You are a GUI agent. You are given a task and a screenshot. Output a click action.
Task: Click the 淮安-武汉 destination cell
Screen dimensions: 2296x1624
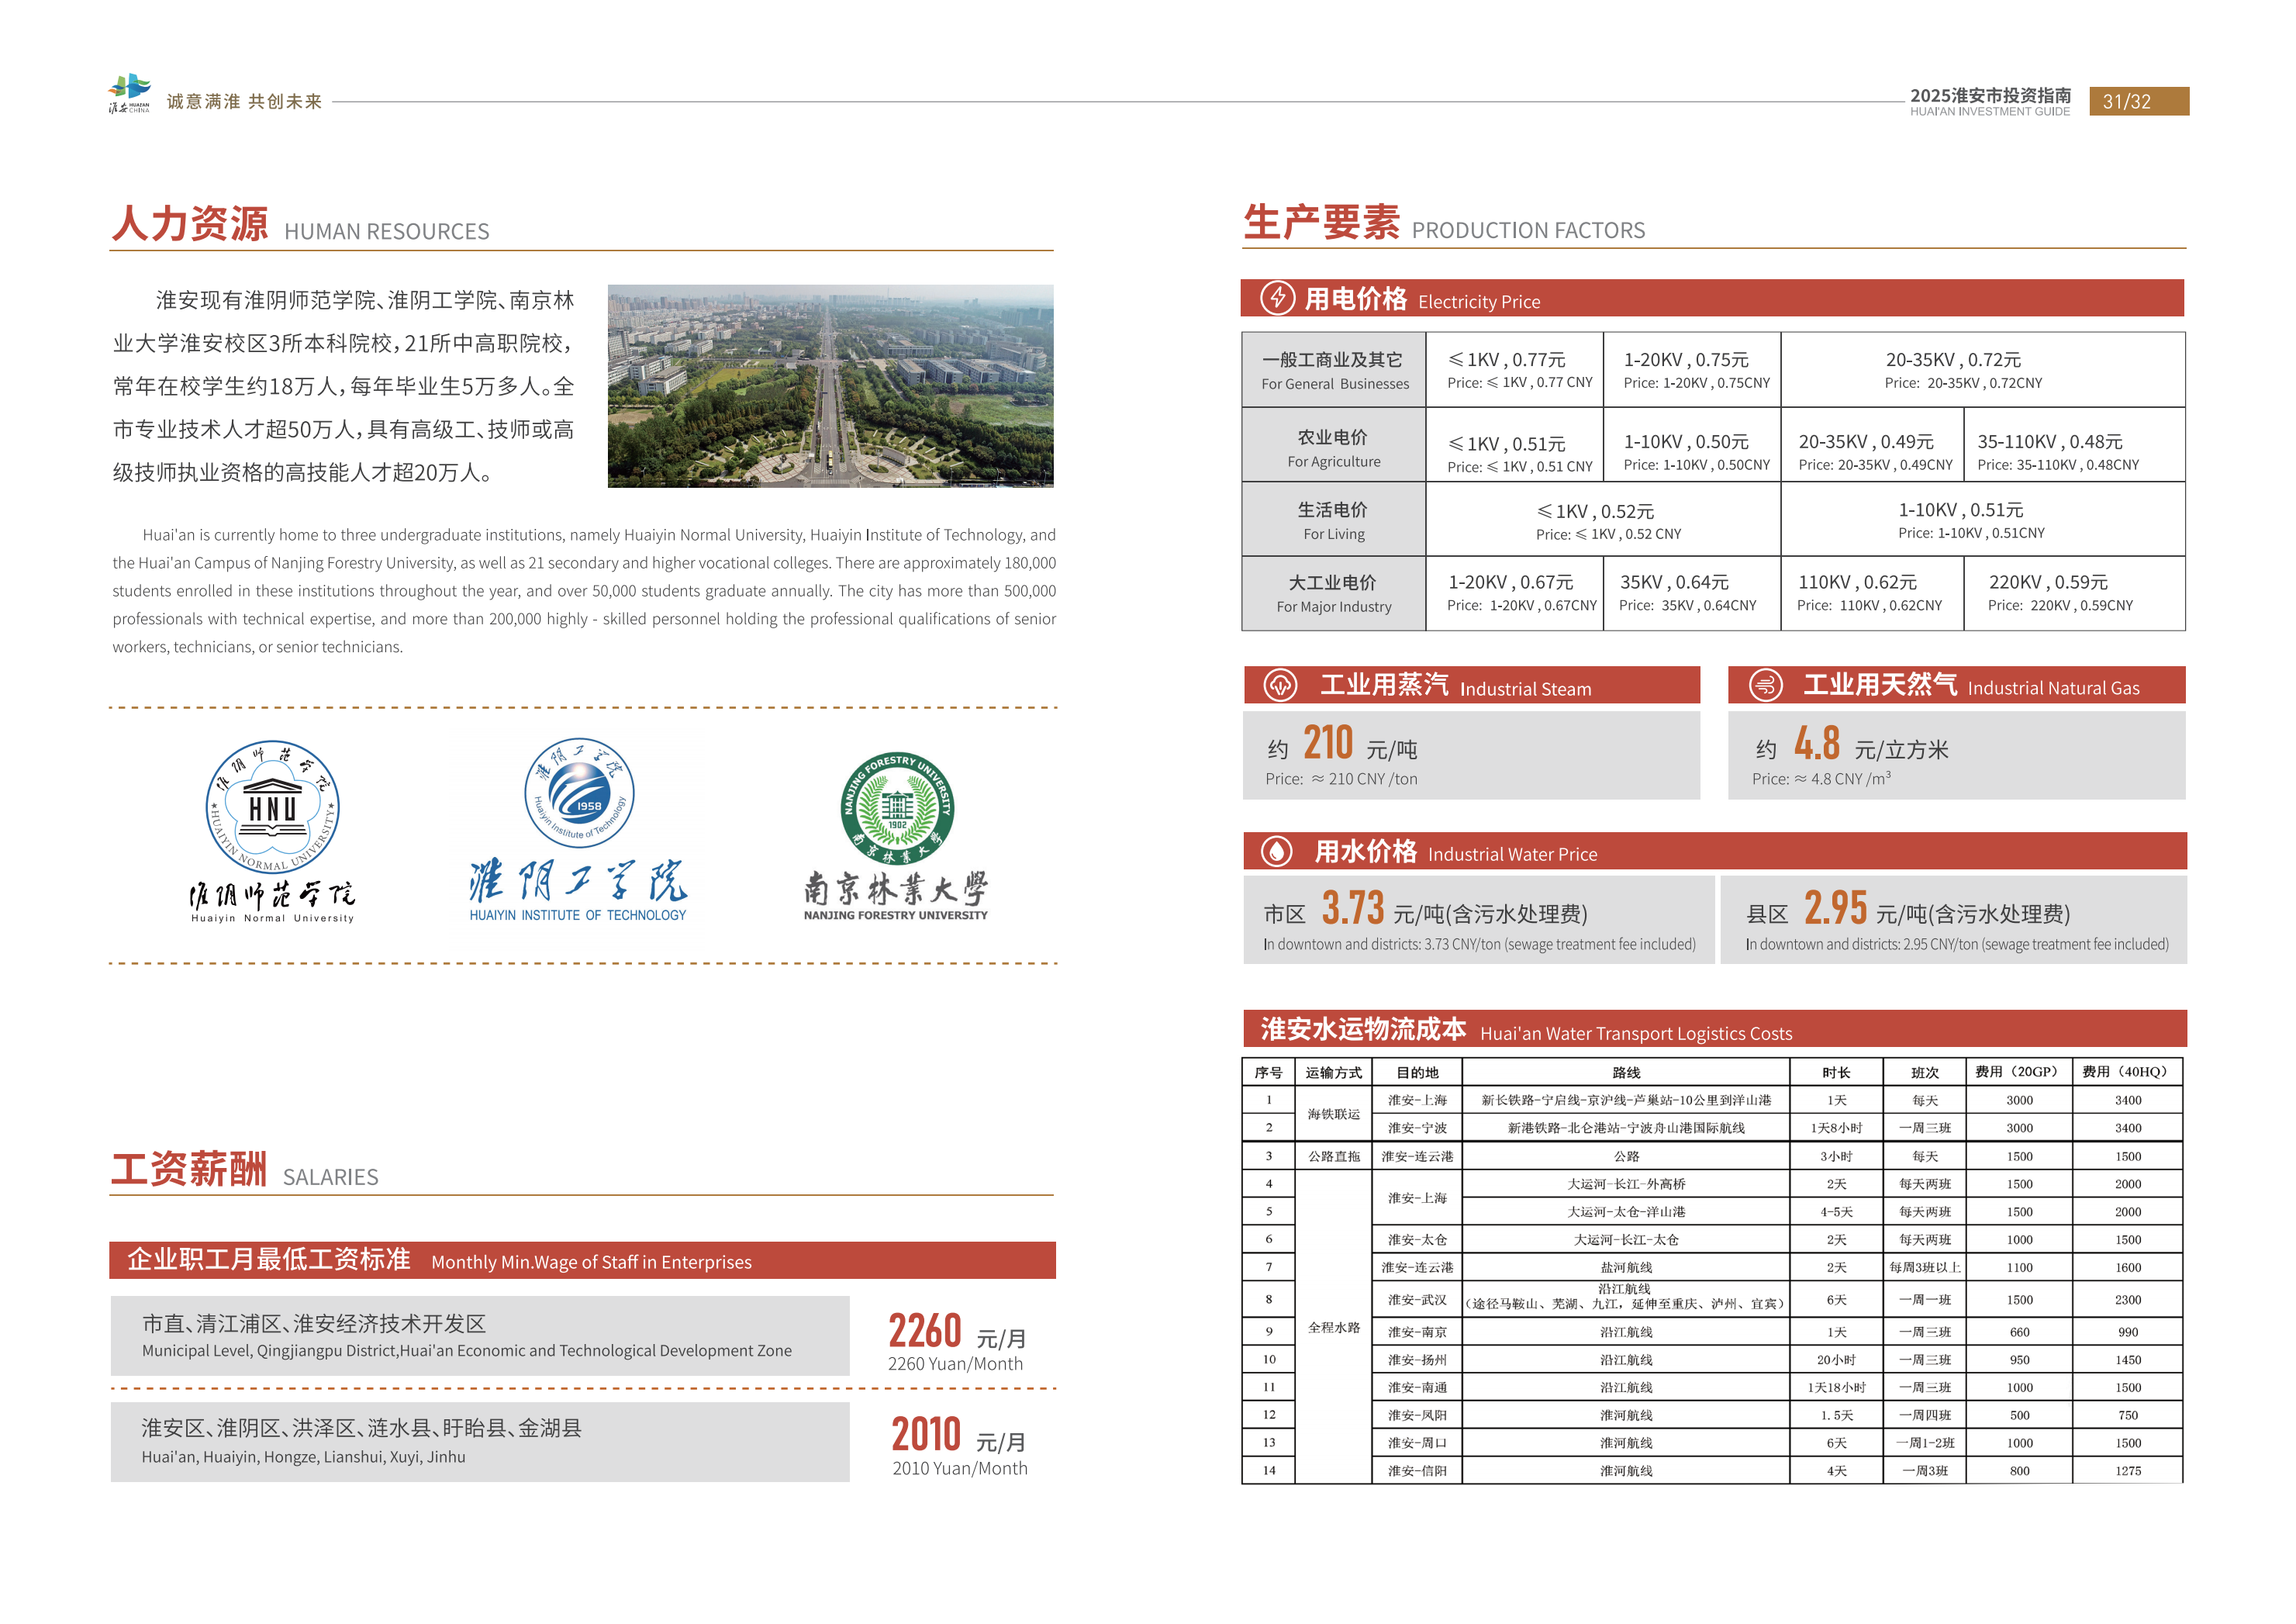[1417, 1300]
